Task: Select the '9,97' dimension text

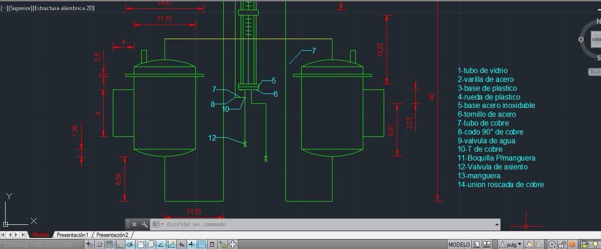Action: click(391, 131)
